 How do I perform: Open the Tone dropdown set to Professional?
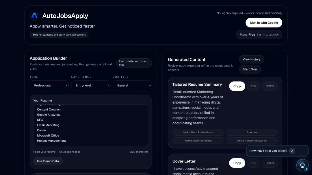point(49,85)
